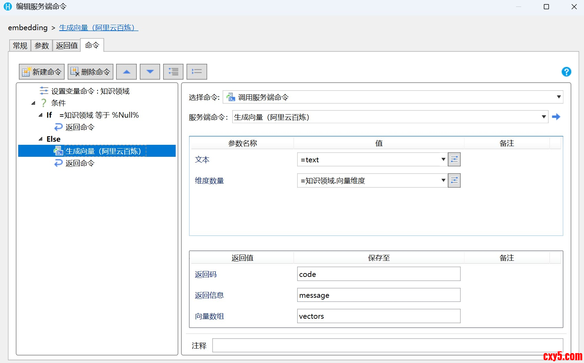This screenshot has width=584, height=363.
Task: Switch to the 参数 tab
Action: click(42, 46)
